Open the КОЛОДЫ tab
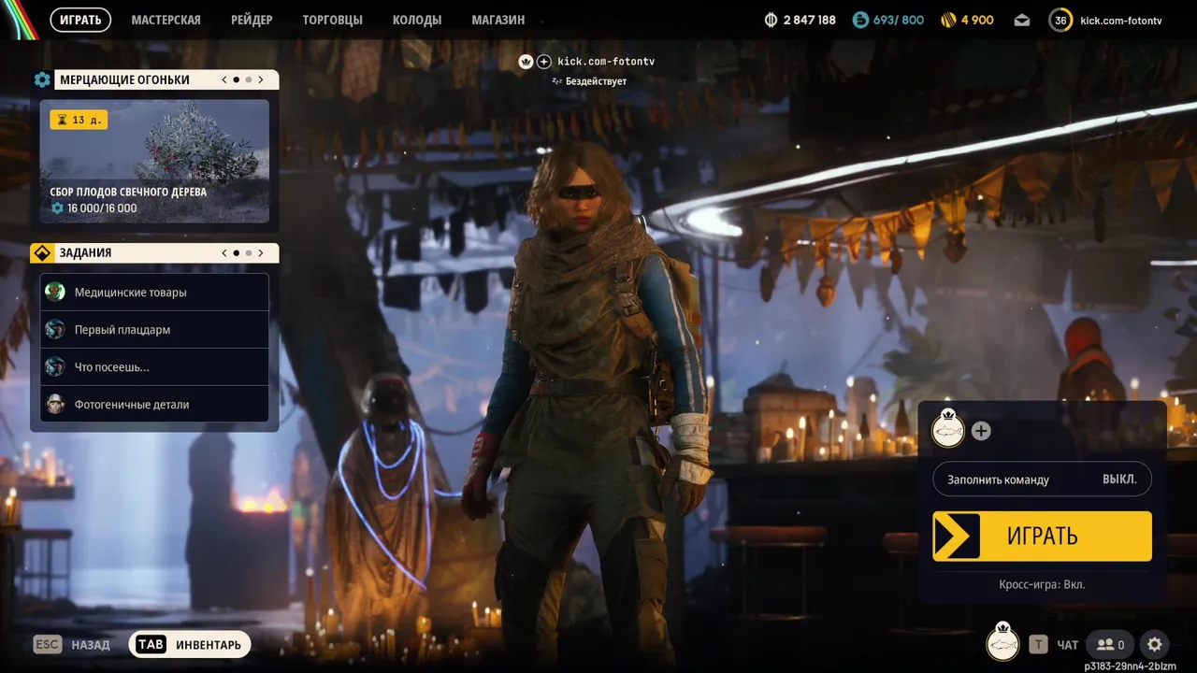The width and height of the screenshot is (1197, 673). (x=417, y=20)
